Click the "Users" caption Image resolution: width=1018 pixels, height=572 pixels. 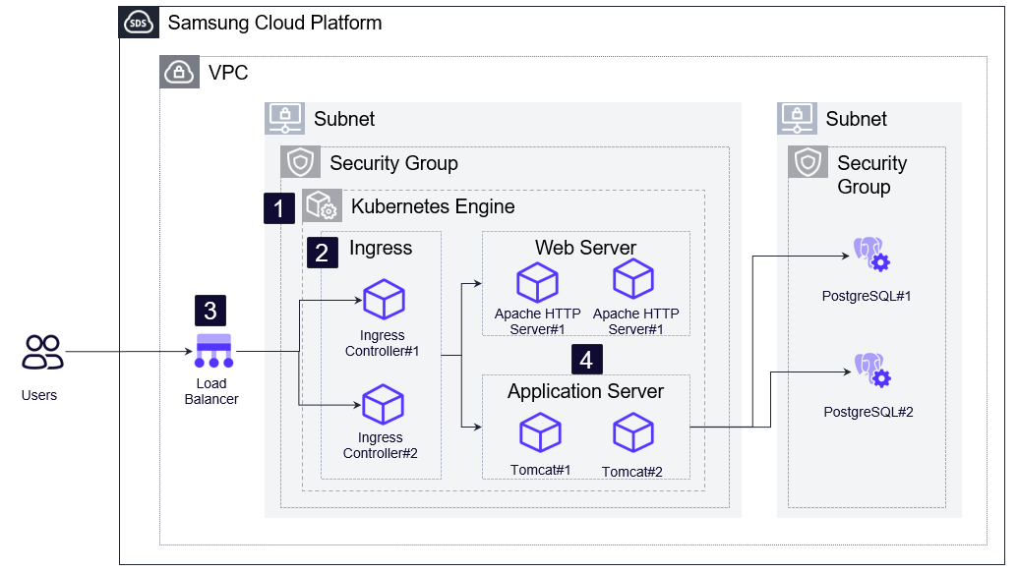point(39,395)
